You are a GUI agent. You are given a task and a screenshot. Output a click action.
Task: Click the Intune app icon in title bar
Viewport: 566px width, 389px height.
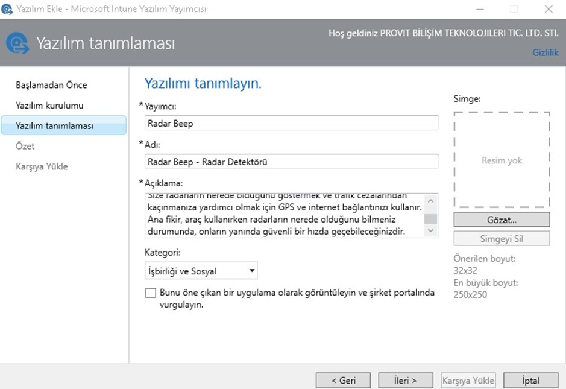tap(7, 9)
